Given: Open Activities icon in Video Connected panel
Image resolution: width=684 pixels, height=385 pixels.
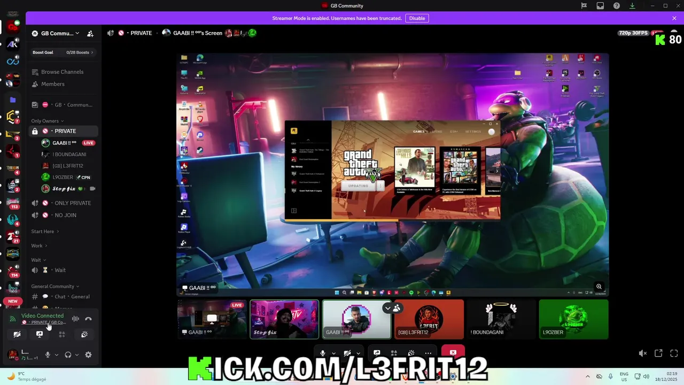Looking at the screenshot, I should [x=62, y=334].
